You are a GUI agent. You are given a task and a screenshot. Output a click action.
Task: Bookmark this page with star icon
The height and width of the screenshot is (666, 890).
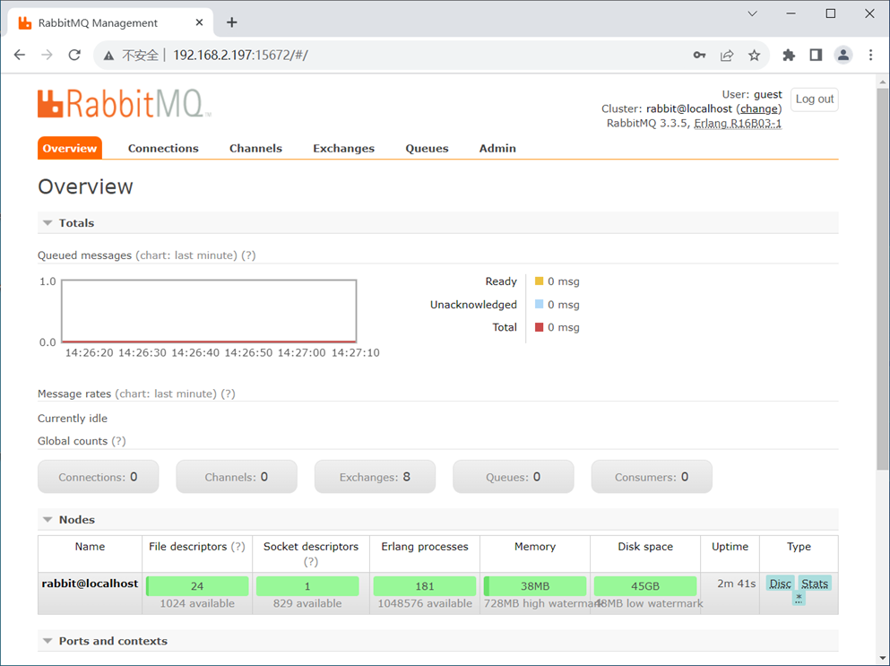[x=754, y=55]
